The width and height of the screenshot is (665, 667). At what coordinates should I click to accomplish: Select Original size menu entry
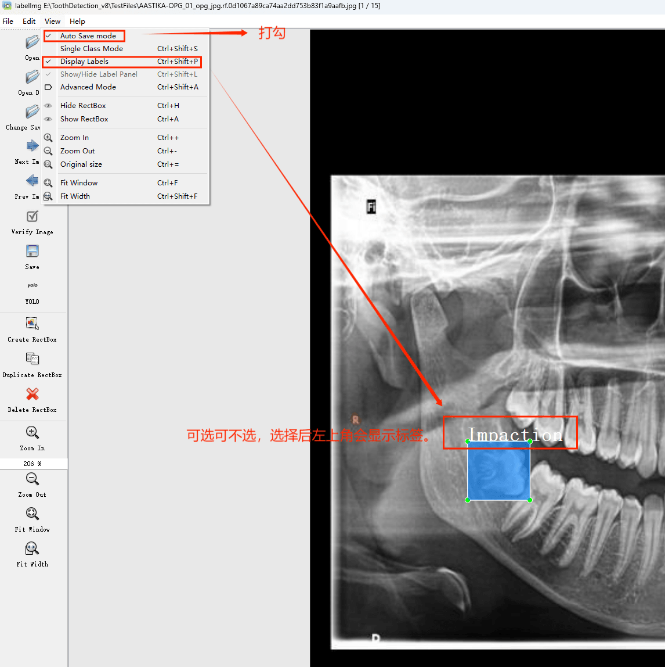pyautogui.click(x=126, y=164)
